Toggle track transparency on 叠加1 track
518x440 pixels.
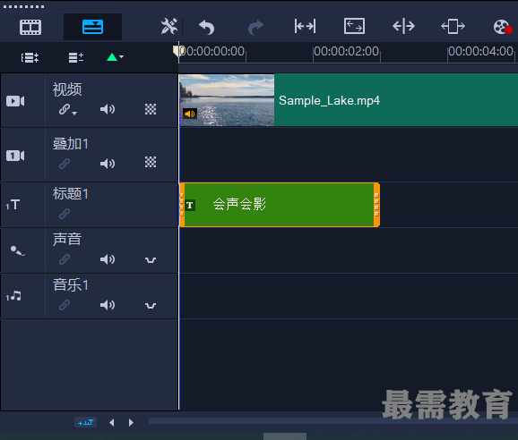coord(151,162)
